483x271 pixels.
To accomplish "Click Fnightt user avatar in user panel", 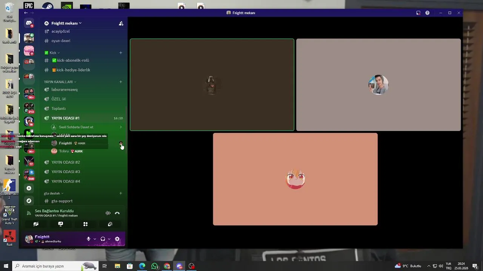I will 29,239.
